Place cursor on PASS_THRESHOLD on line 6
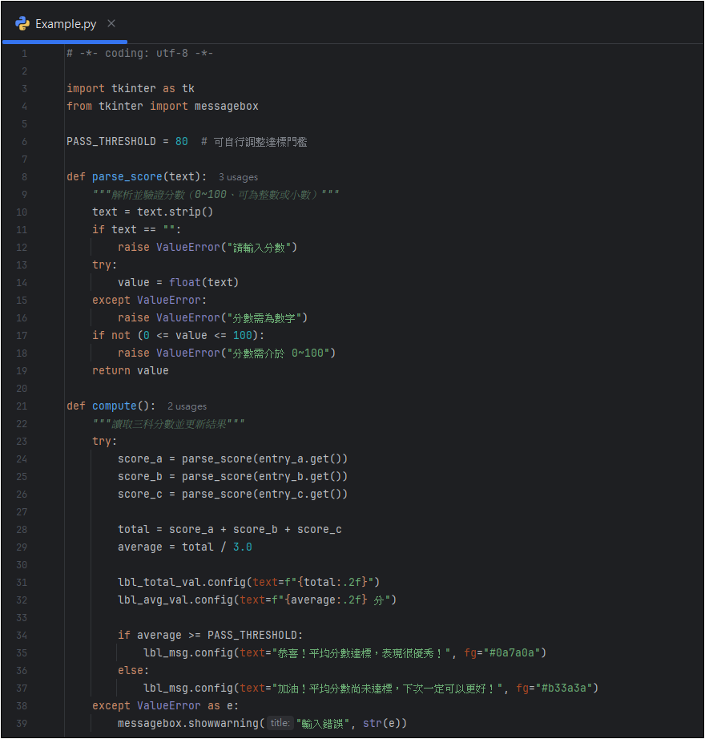 [111, 142]
